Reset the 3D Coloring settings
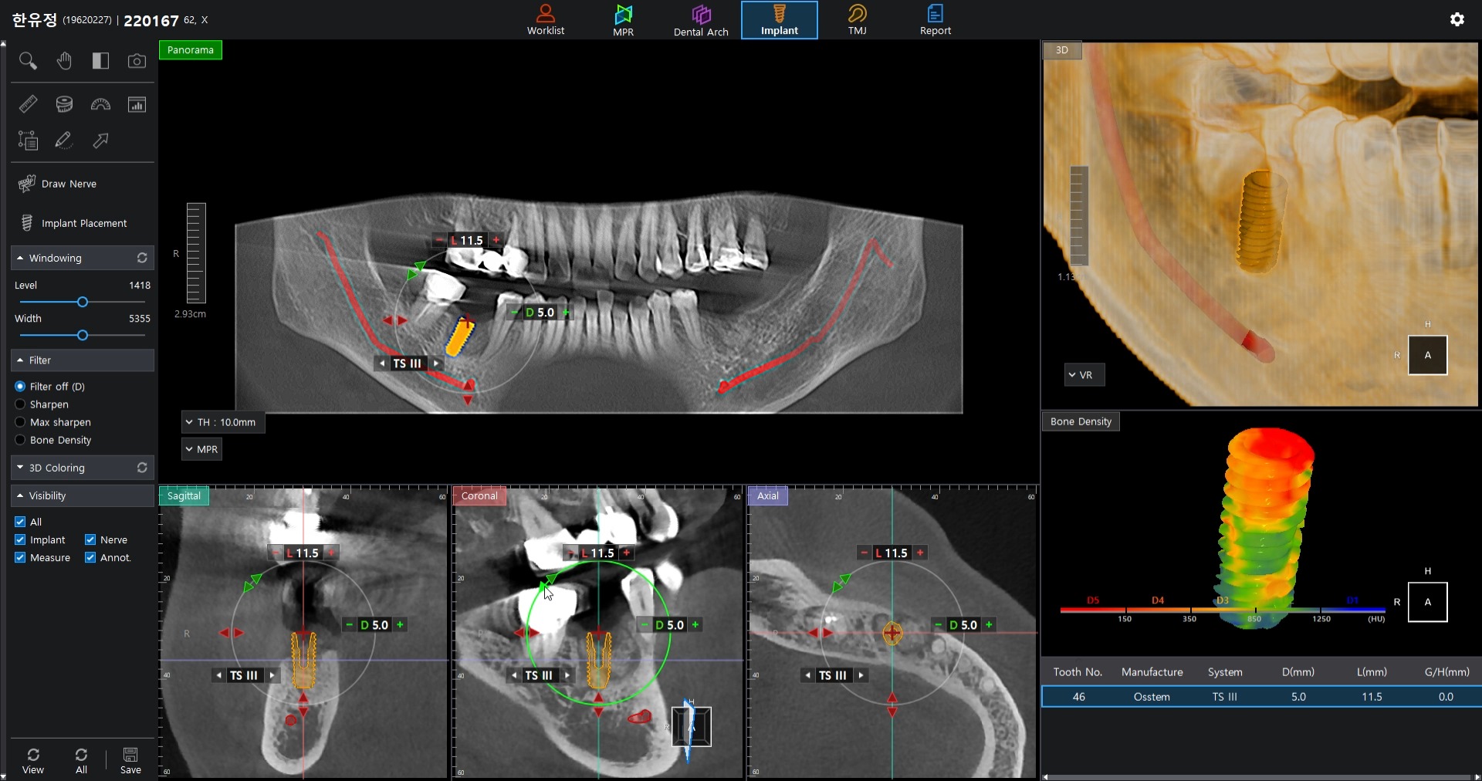This screenshot has width=1482, height=781. click(142, 468)
